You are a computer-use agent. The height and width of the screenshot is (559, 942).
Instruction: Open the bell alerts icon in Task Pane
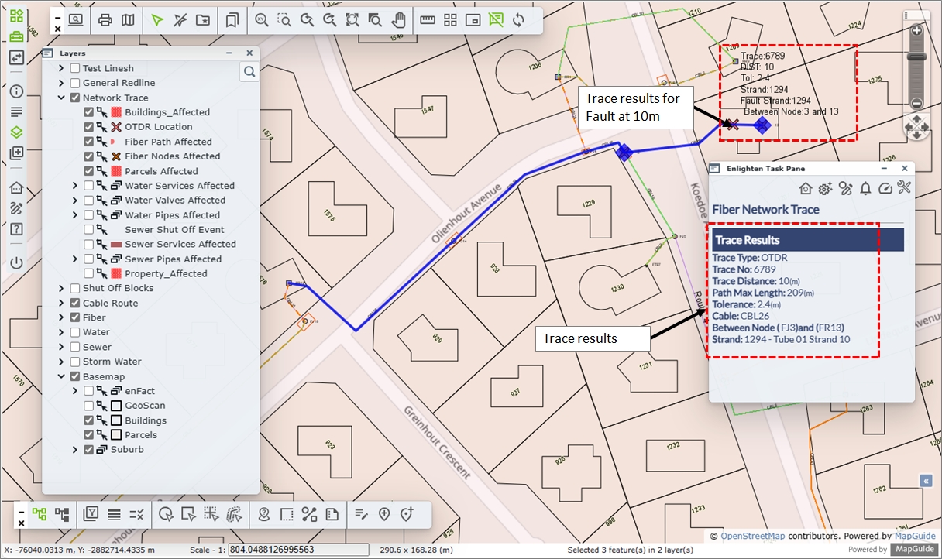click(x=865, y=187)
